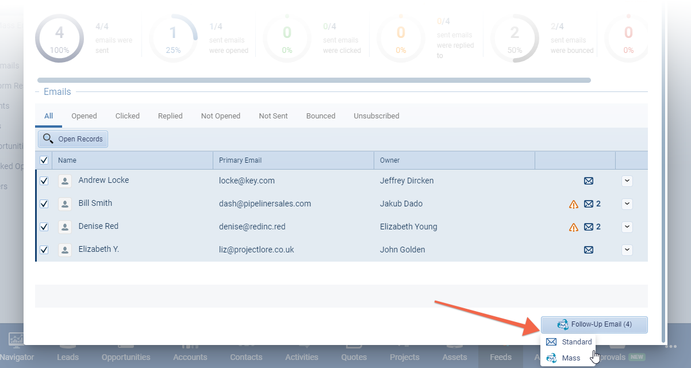Sort by the Primary Email column header
Image resolution: width=691 pixels, height=368 pixels.
point(294,160)
